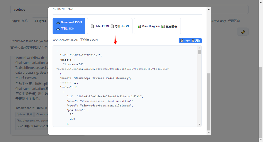Click the JSON panel scrollbar thumb
Screen dimensions: 263x142
pos(199,52)
